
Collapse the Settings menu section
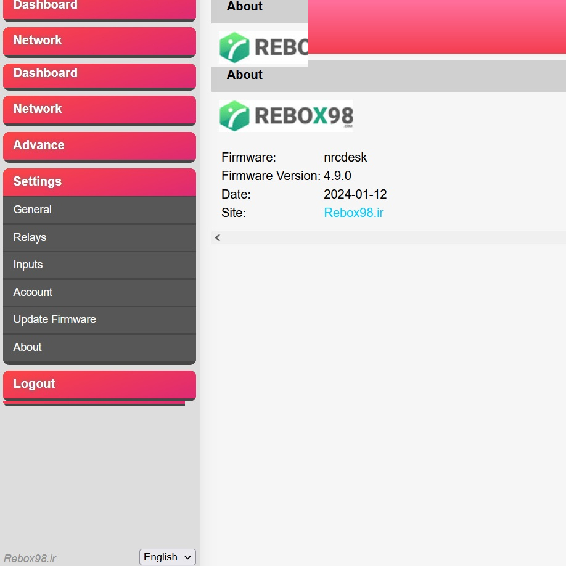[99, 182]
